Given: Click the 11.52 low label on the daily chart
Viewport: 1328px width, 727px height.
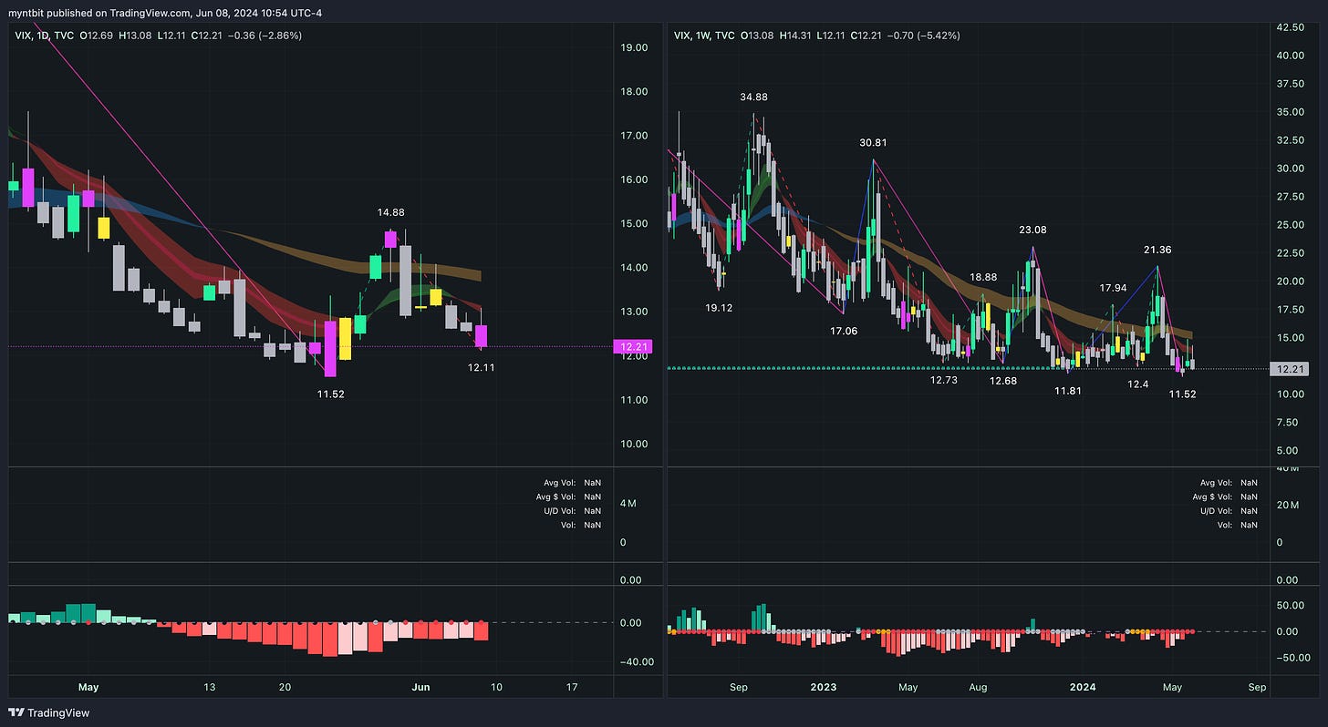Looking at the screenshot, I should click(330, 394).
